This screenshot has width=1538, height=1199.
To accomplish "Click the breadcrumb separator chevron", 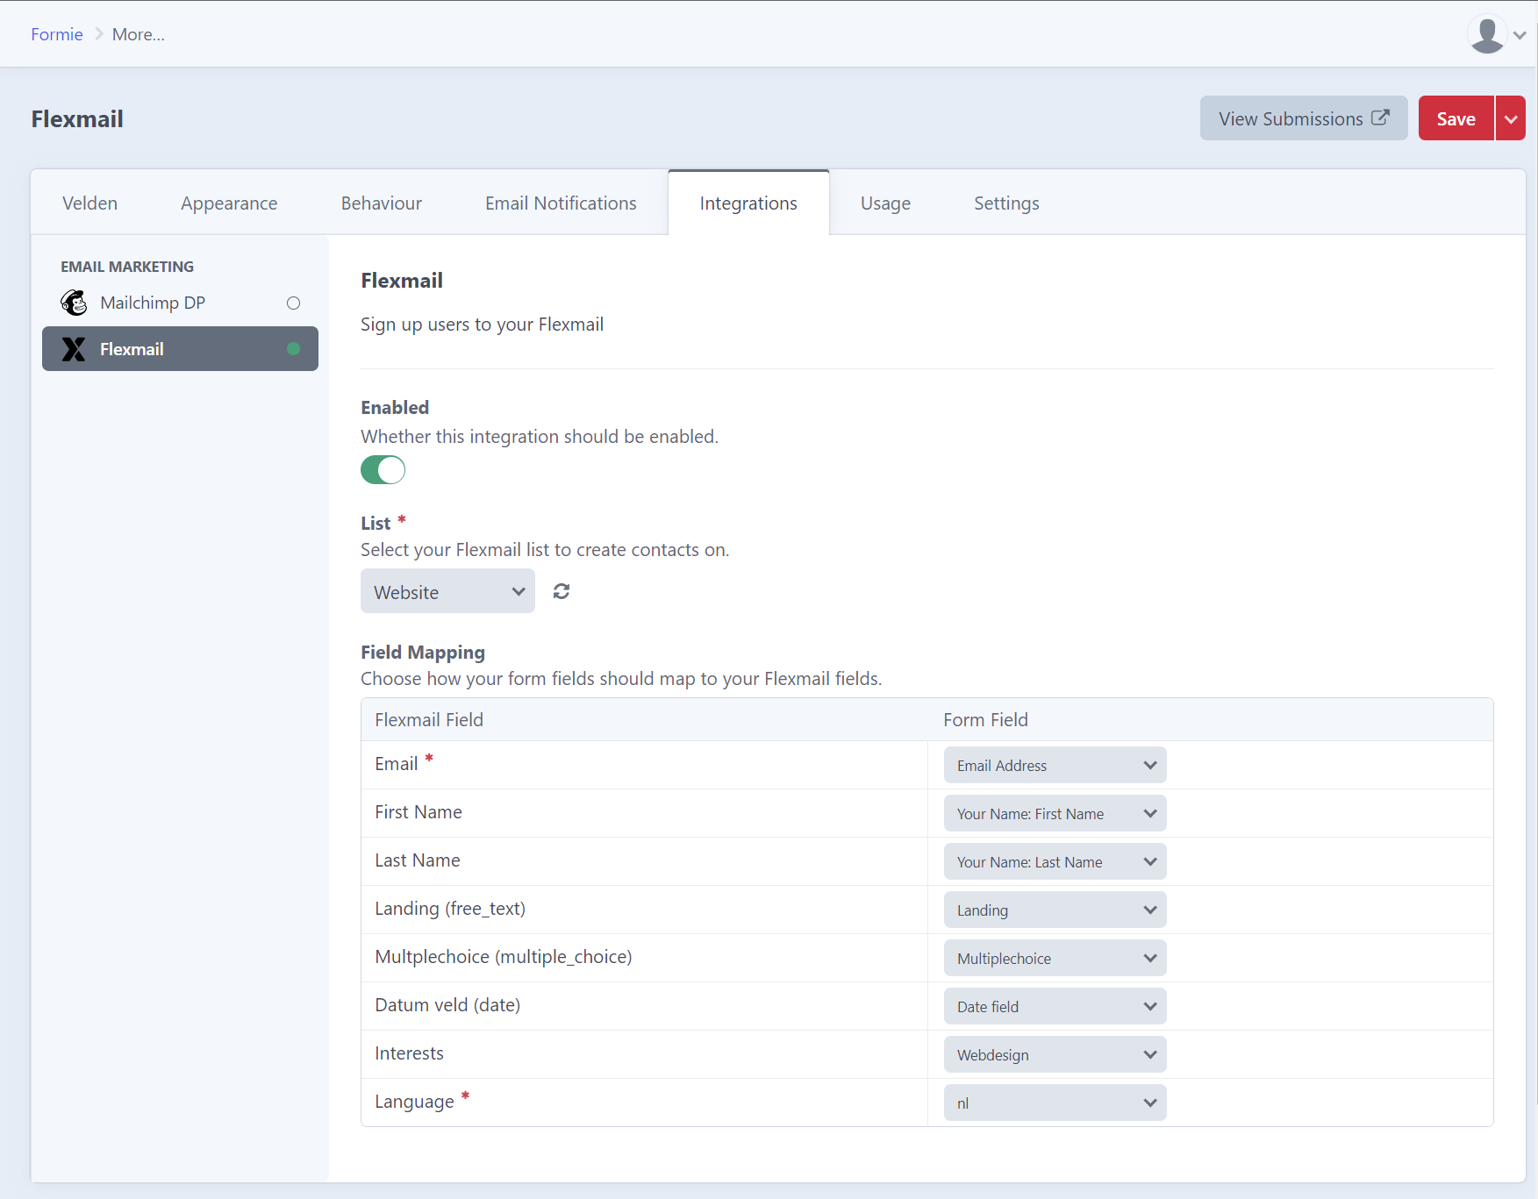I will (98, 34).
